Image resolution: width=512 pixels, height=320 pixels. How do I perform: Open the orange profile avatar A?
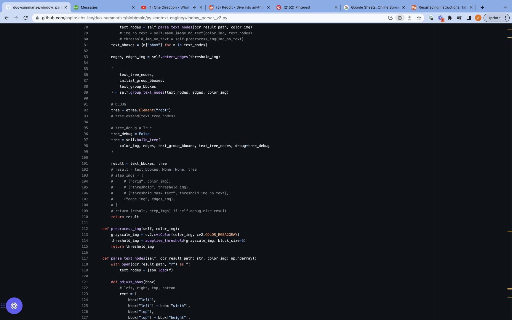[x=478, y=18]
